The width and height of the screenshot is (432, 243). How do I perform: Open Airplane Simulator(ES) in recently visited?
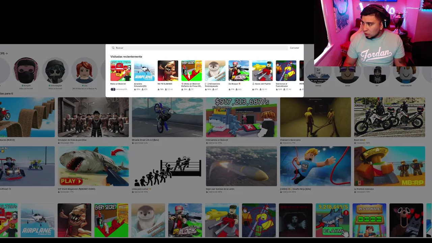pos(144,71)
